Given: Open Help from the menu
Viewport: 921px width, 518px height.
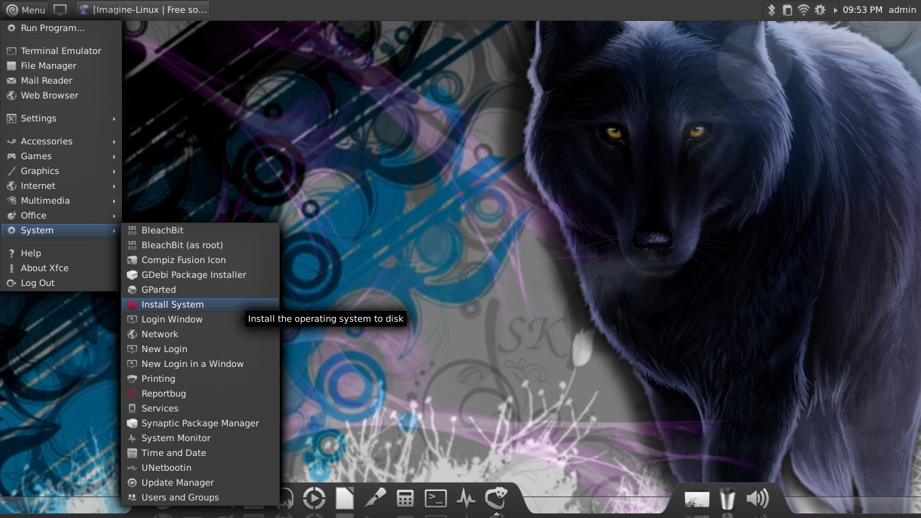Looking at the screenshot, I should (61, 253).
